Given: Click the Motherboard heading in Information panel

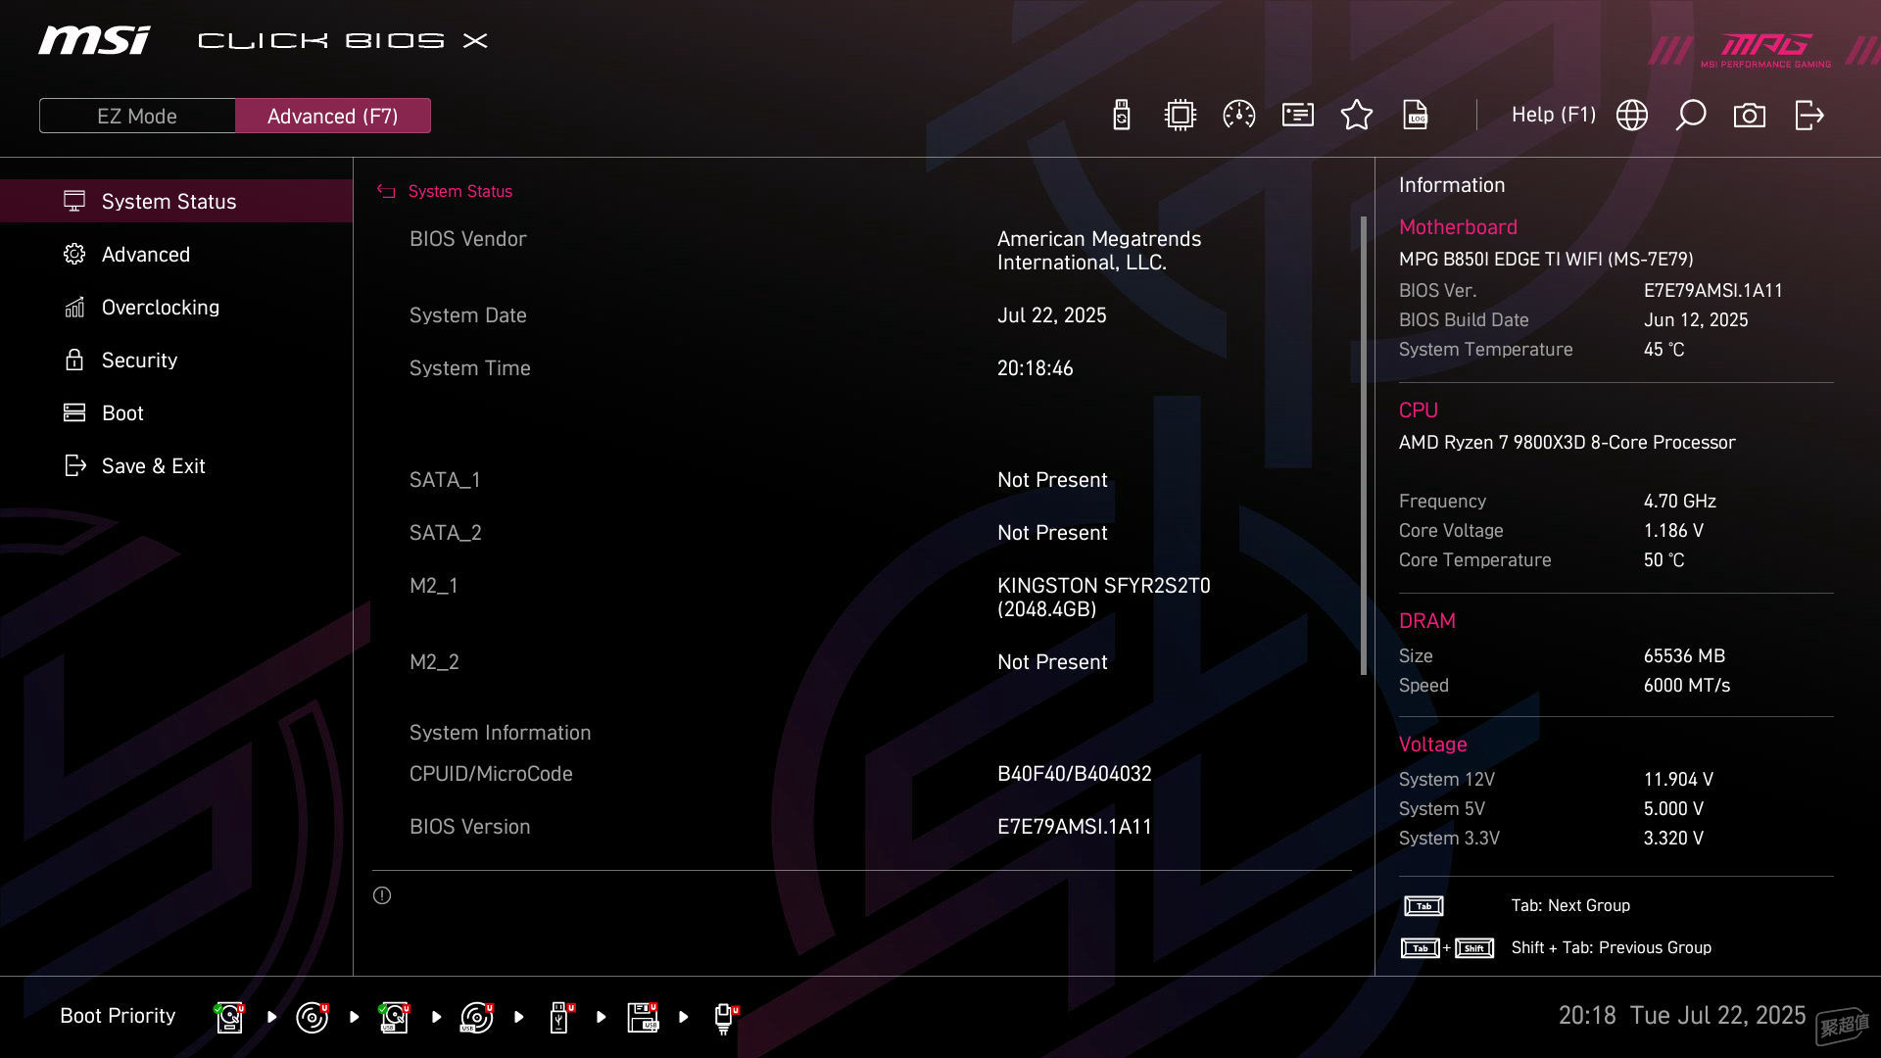Looking at the screenshot, I should (1458, 227).
